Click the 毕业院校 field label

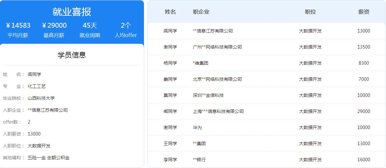point(14,98)
